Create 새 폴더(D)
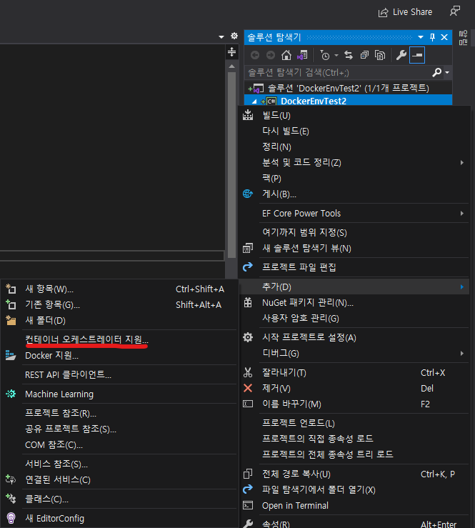The image size is (475, 528). pos(119,320)
